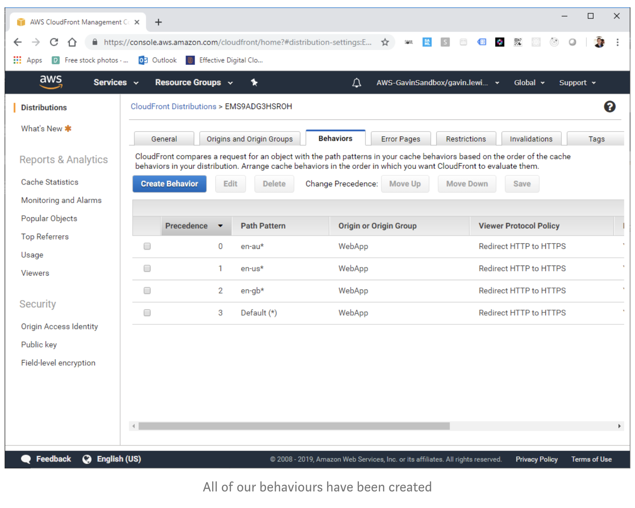The width and height of the screenshot is (635, 508).
Task: Open the Restrictions tab
Action: (466, 139)
